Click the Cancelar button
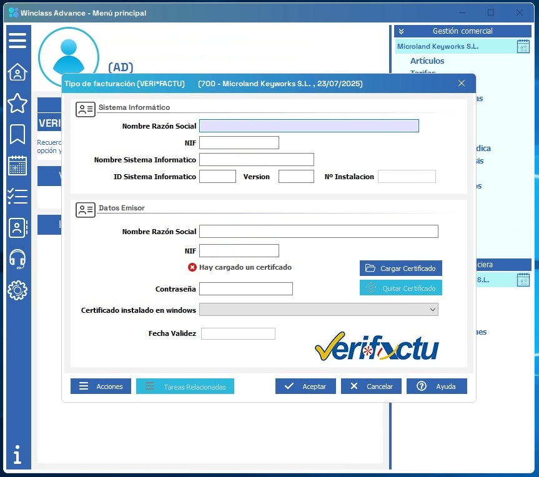Image resolution: width=539 pixels, height=477 pixels. [x=372, y=386]
